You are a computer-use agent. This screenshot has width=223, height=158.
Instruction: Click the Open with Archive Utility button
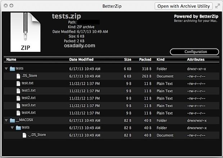click(183, 6)
